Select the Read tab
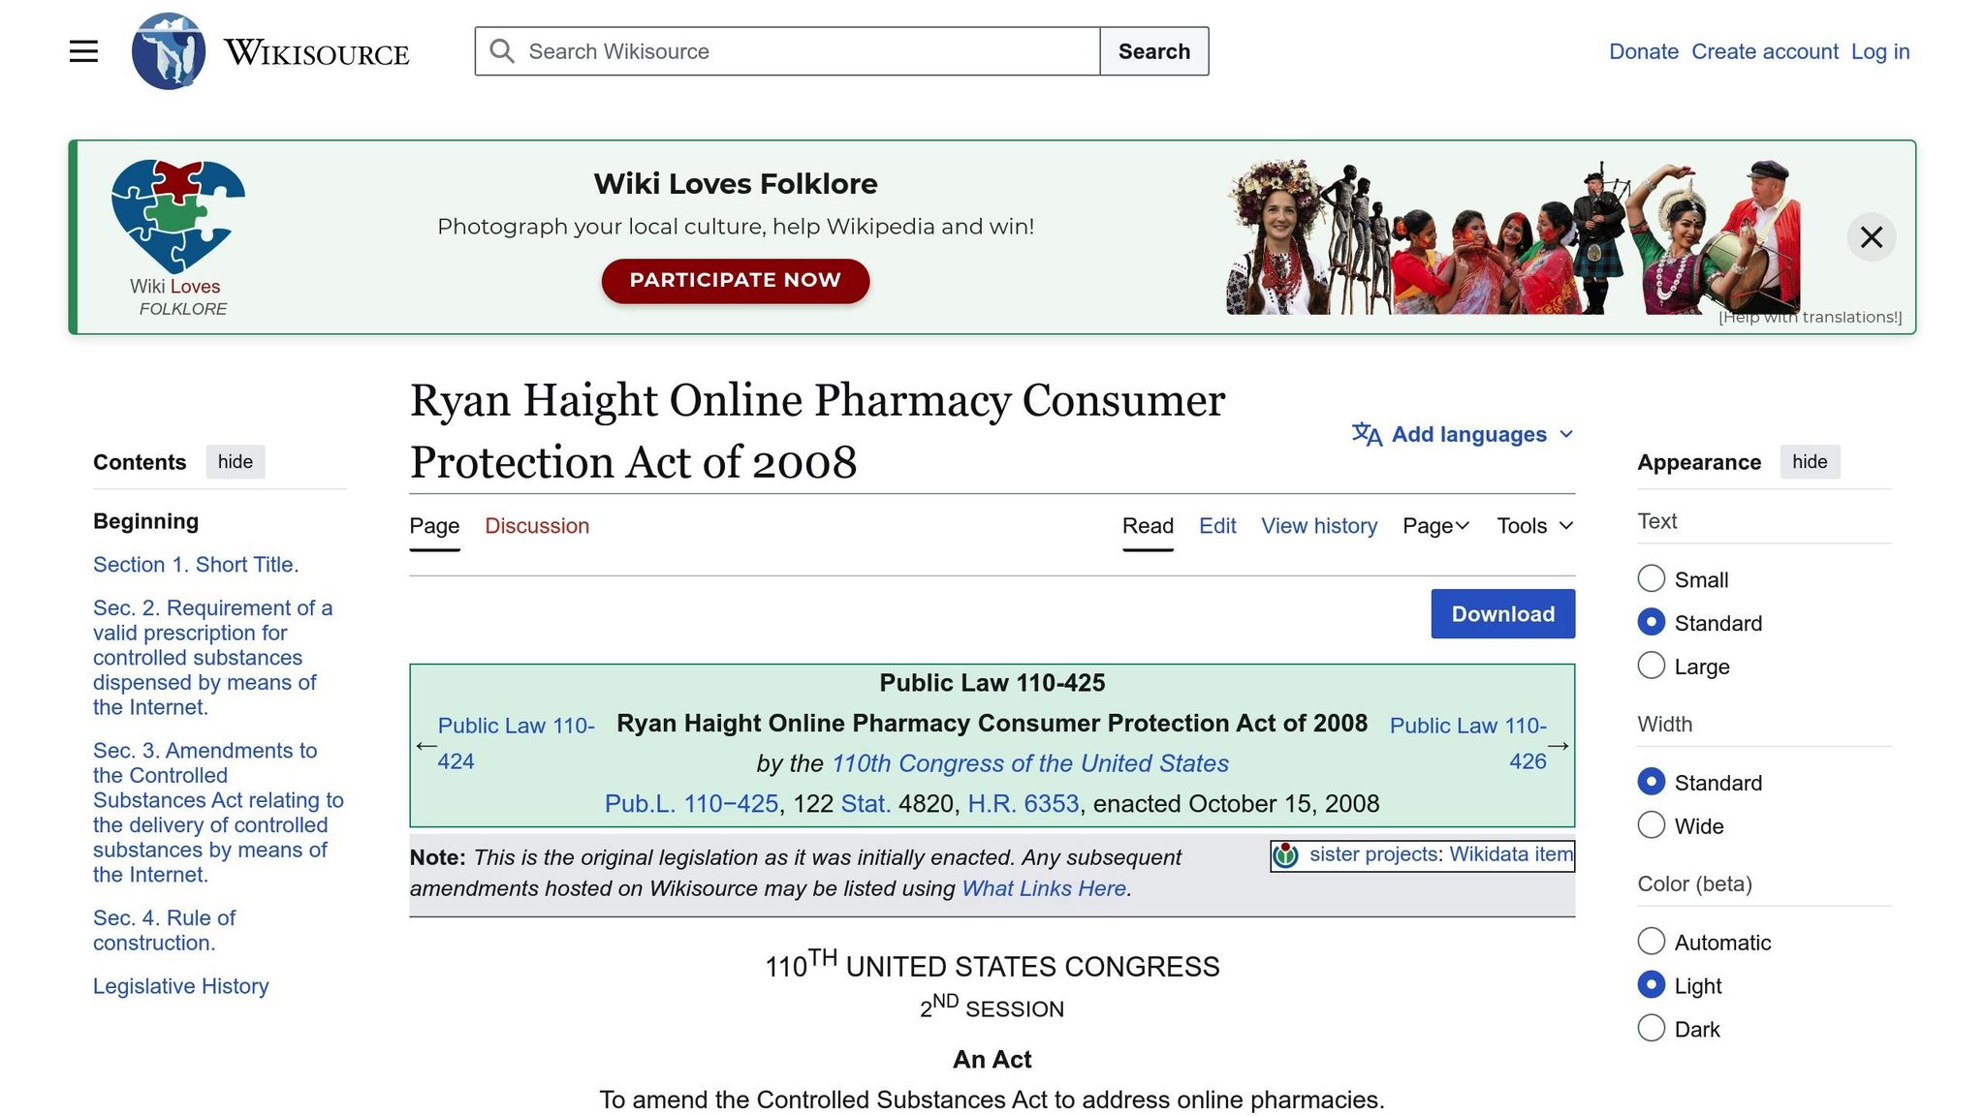This screenshot has width=1985, height=1116. tap(1148, 526)
